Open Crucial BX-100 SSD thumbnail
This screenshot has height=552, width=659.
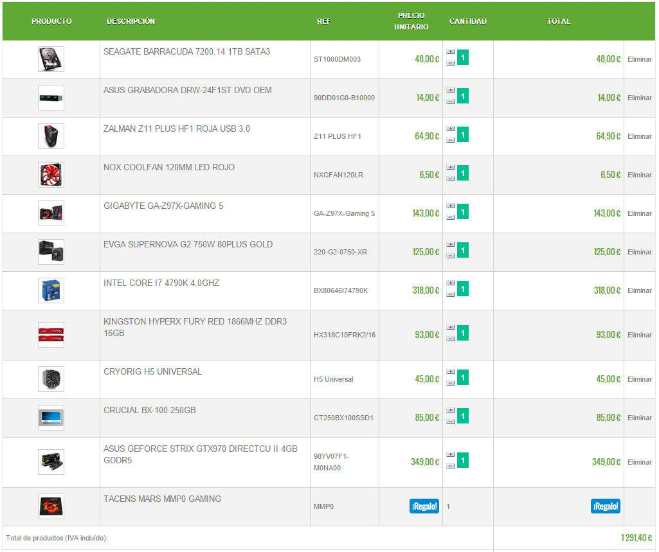click(x=51, y=418)
